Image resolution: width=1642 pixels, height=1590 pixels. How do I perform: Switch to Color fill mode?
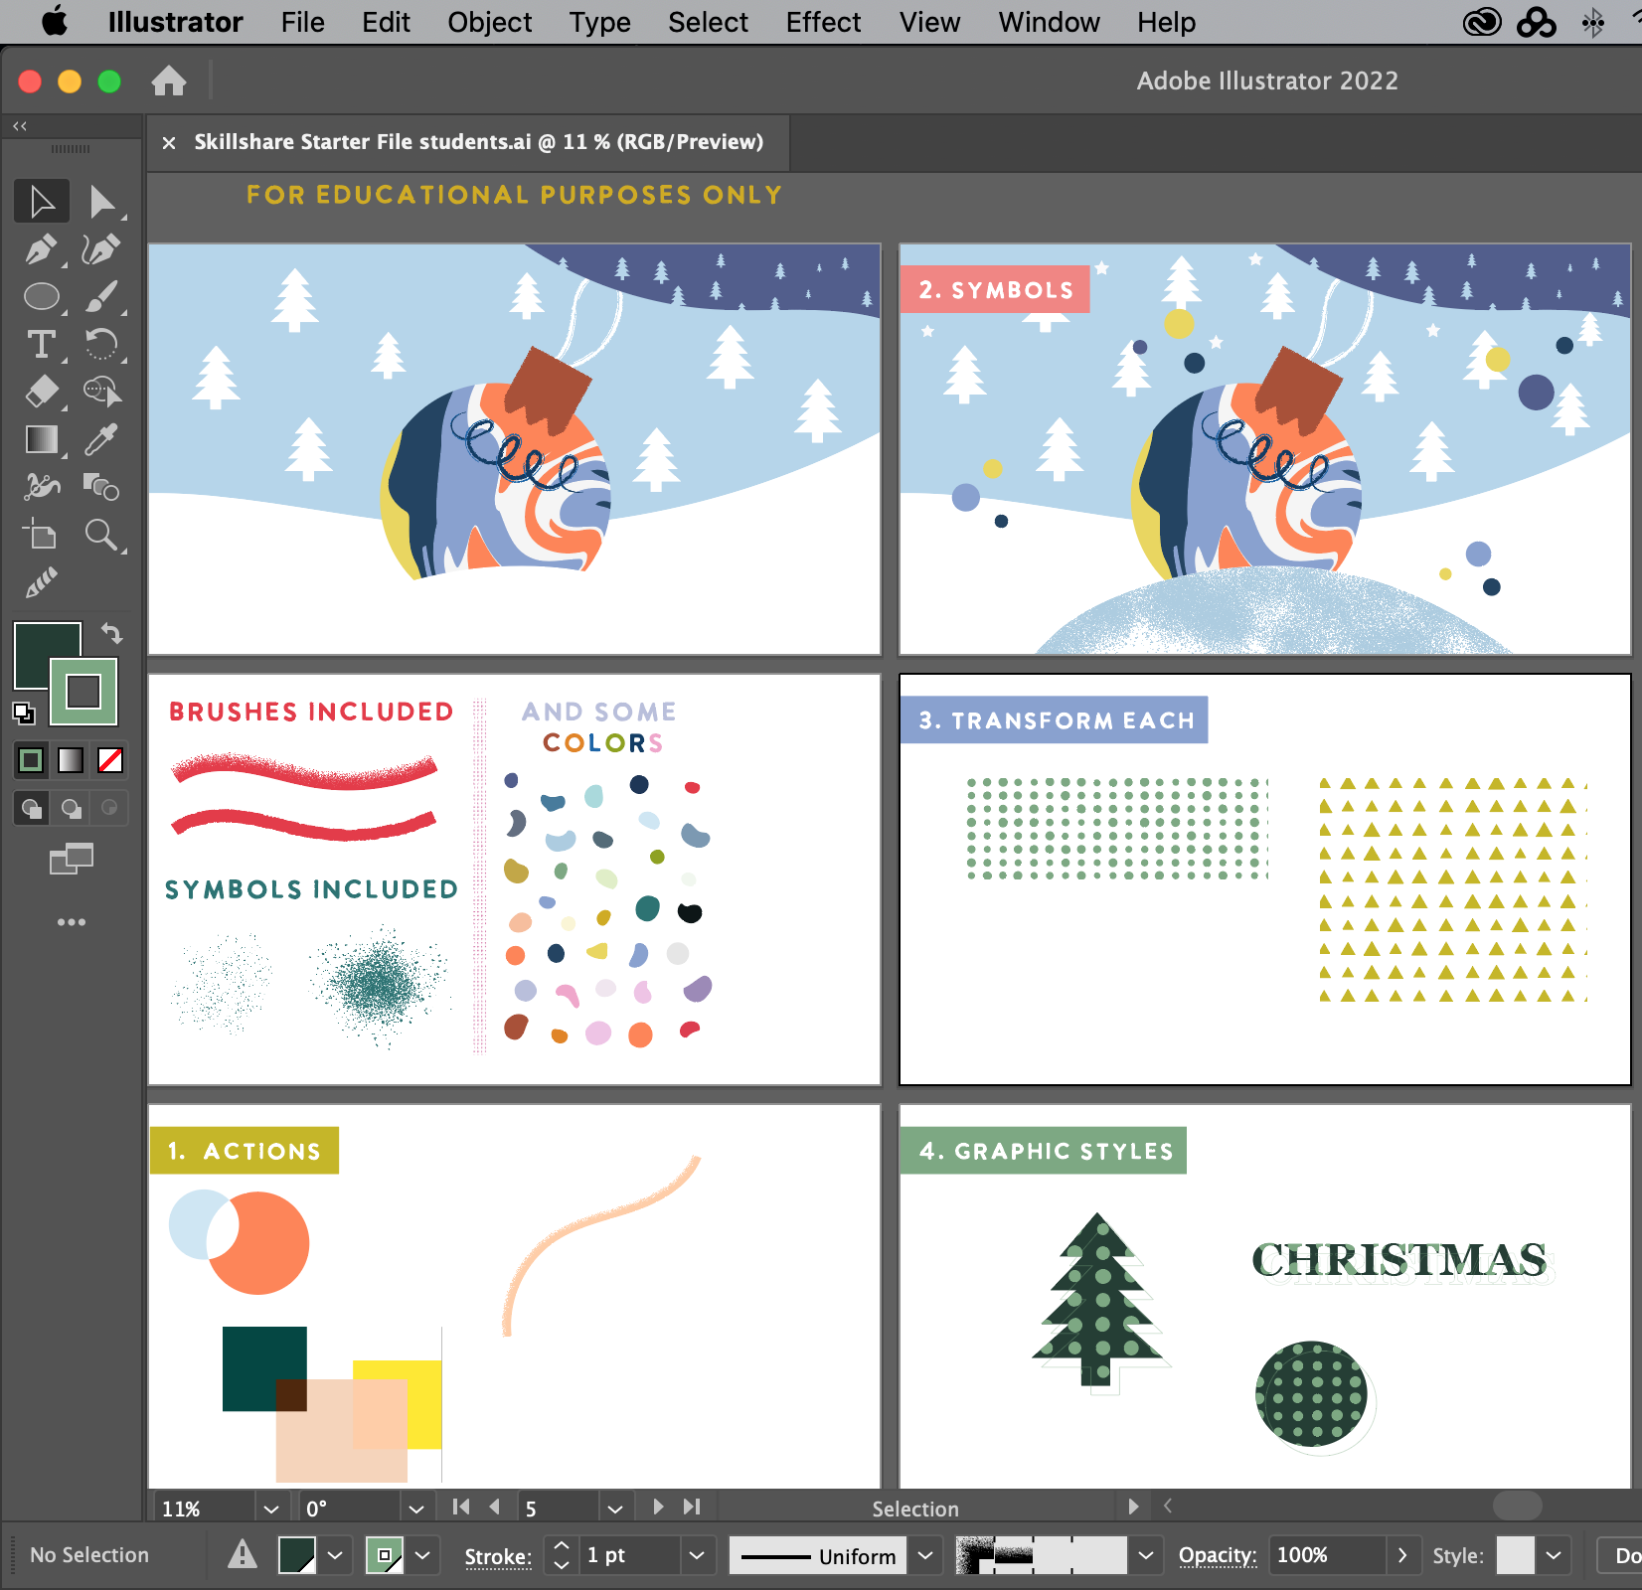[31, 760]
